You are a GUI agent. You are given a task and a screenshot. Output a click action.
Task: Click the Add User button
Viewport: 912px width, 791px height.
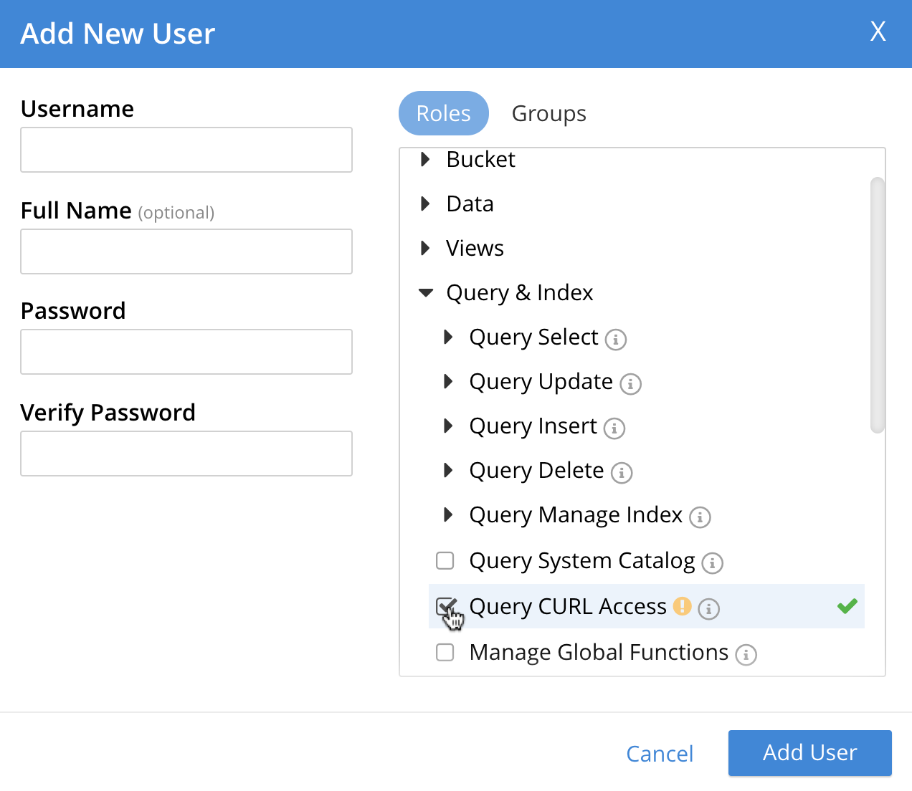click(809, 752)
